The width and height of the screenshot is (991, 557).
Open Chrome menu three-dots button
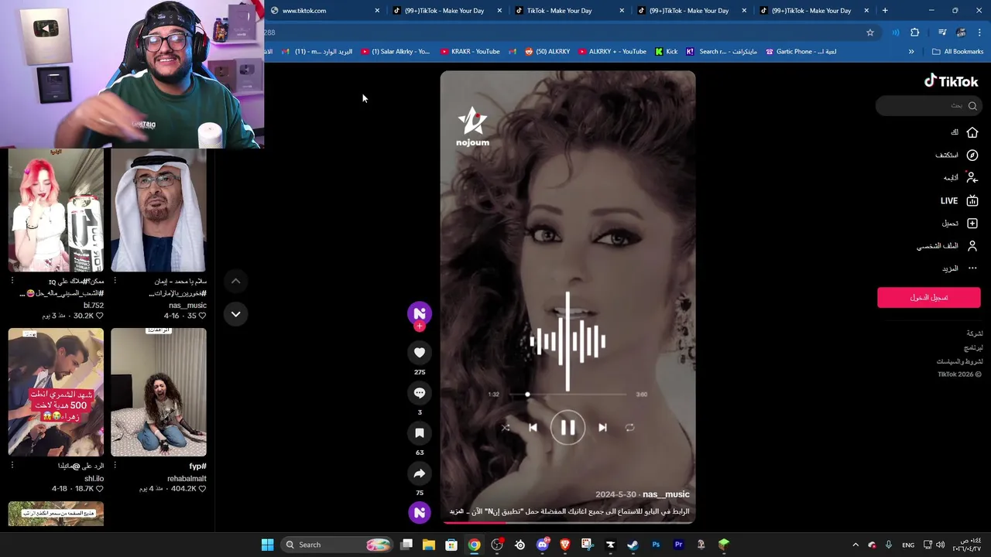[x=979, y=32]
